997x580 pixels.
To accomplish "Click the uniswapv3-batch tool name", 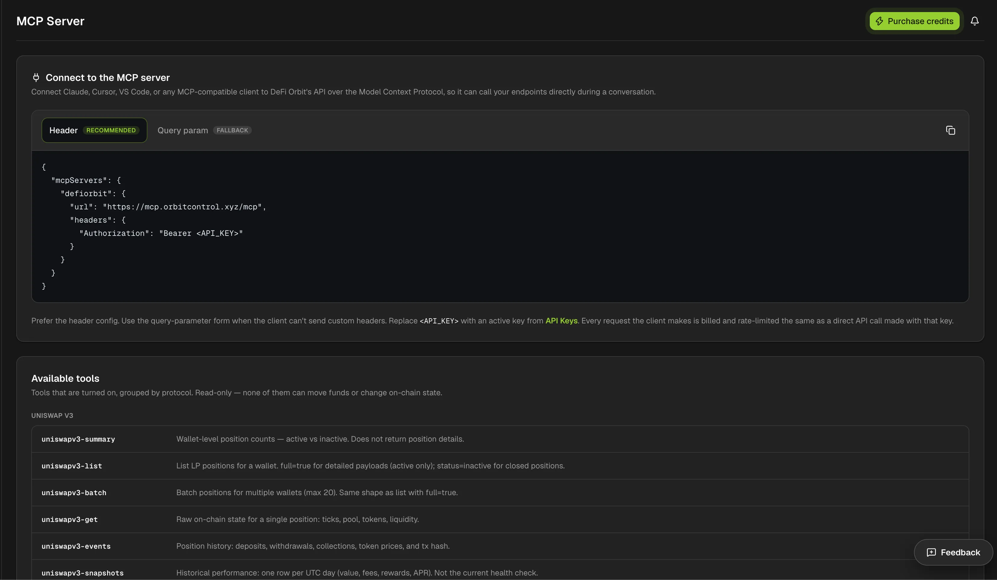I will 74,492.
